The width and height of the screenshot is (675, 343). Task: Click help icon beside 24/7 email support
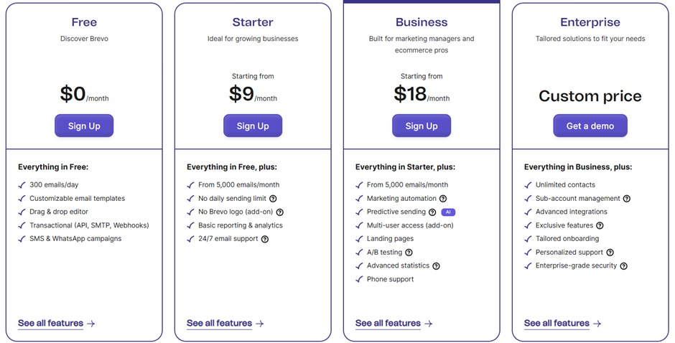(x=265, y=239)
